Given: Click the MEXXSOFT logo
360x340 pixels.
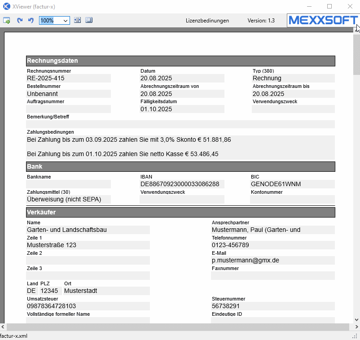Looking at the screenshot, I should click(323, 20).
